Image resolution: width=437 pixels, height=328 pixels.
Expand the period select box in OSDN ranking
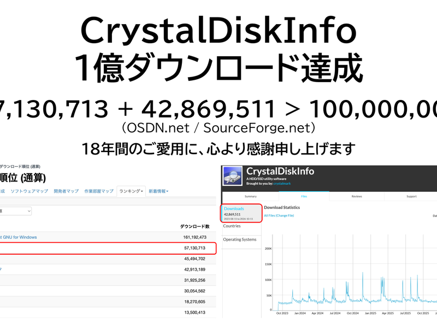(15, 211)
